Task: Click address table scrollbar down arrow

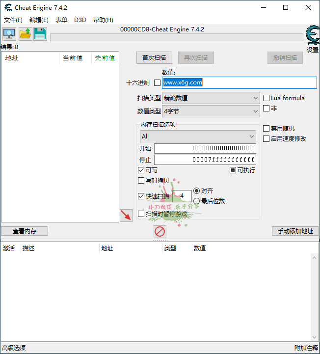Action: (315, 337)
